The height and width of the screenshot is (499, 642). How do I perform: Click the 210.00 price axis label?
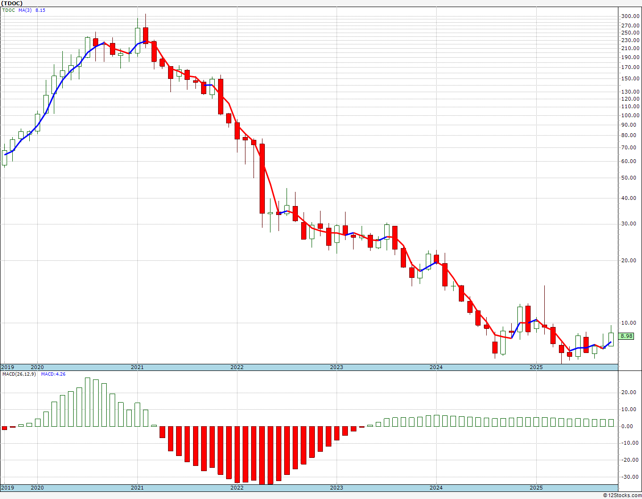[630, 48]
